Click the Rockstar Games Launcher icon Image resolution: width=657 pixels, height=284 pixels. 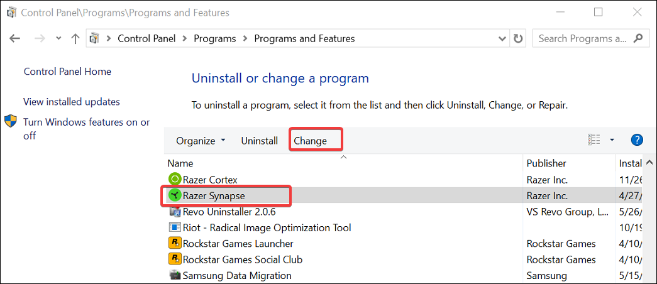point(175,243)
